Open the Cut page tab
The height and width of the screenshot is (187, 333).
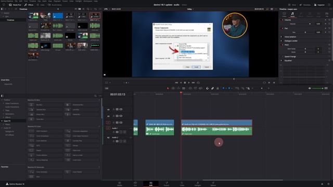tap(135, 183)
